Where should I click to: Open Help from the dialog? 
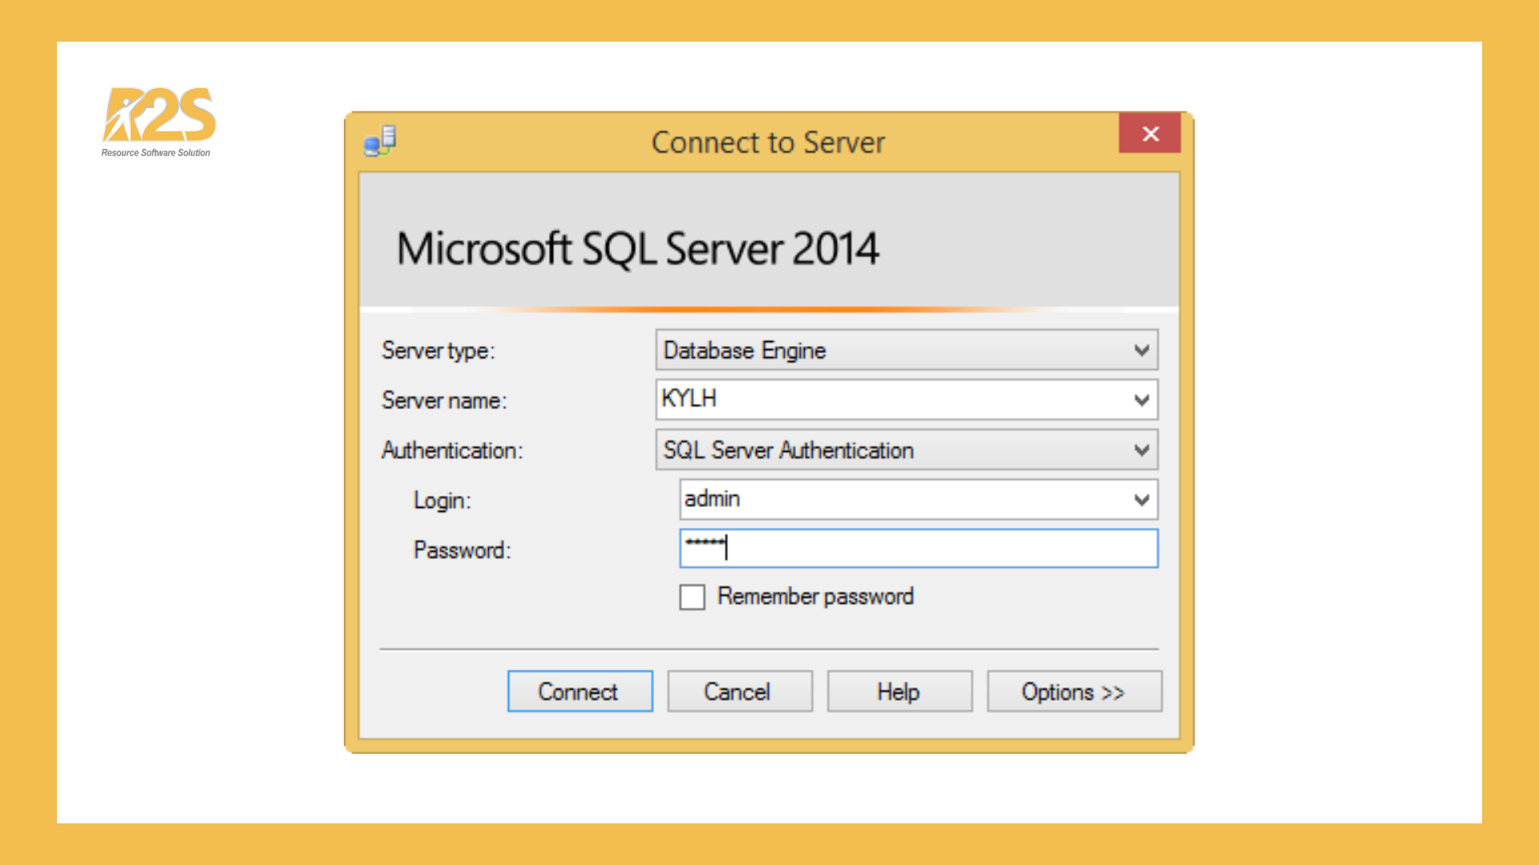[898, 691]
